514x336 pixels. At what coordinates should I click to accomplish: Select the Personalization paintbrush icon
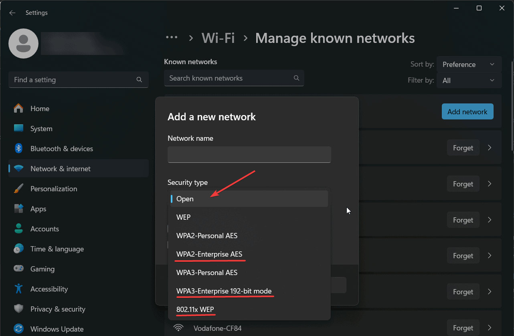point(18,188)
